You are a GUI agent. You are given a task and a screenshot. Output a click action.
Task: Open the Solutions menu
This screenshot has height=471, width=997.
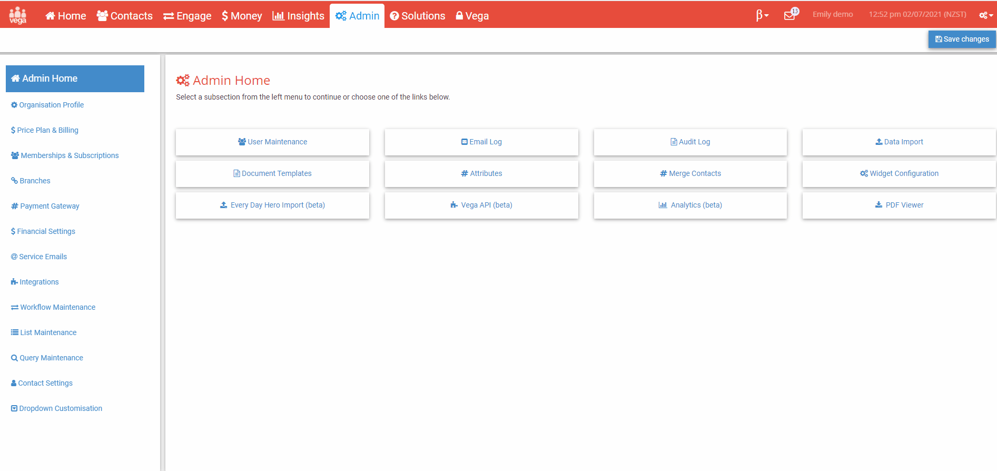click(418, 16)
